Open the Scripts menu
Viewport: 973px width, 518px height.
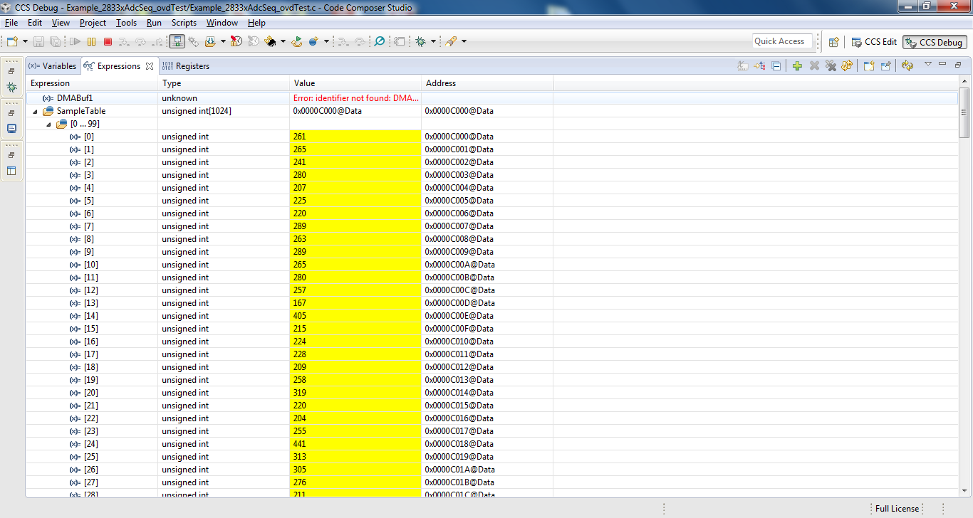(x=184, y=23)
